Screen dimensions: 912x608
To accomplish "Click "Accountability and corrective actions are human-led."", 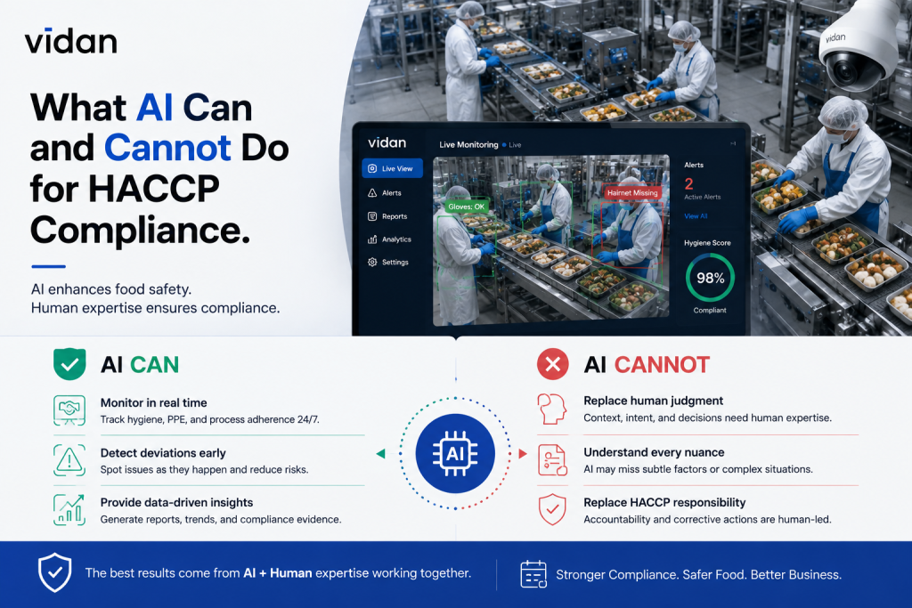I will pyautogui.click(x=707, y=519).
